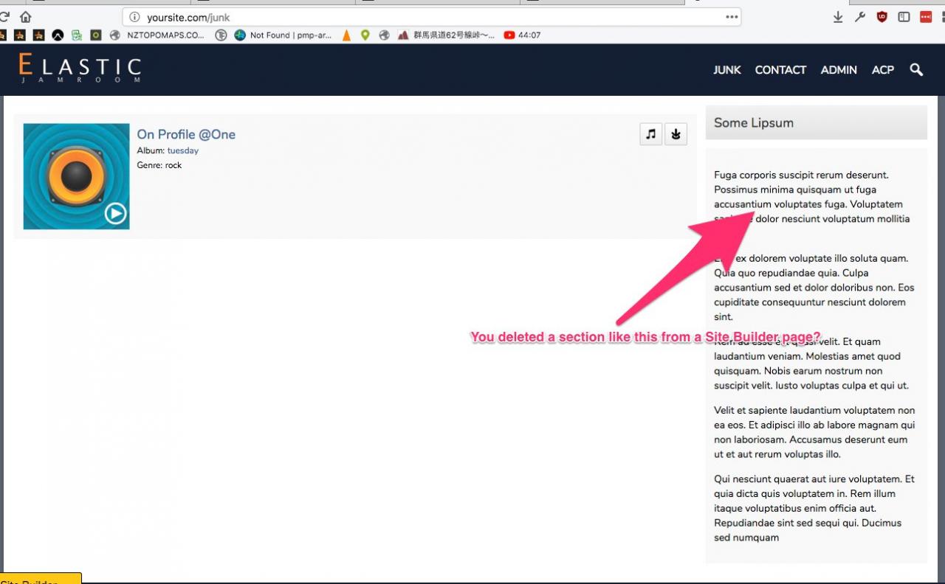The height and width of the screenshot is (584, 945).
Task: Open the album link 'tuesday'
Action: point(182,150)
